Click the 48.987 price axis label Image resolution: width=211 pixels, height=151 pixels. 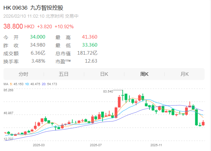click(x=8, y=113)
